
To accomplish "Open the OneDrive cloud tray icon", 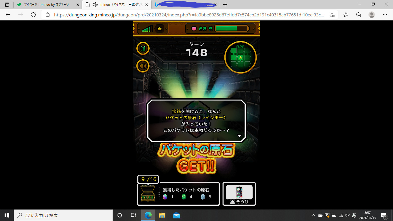I will pos(320,215).
